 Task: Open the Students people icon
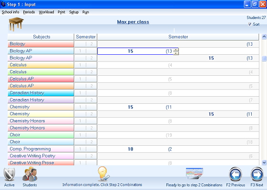30,174
